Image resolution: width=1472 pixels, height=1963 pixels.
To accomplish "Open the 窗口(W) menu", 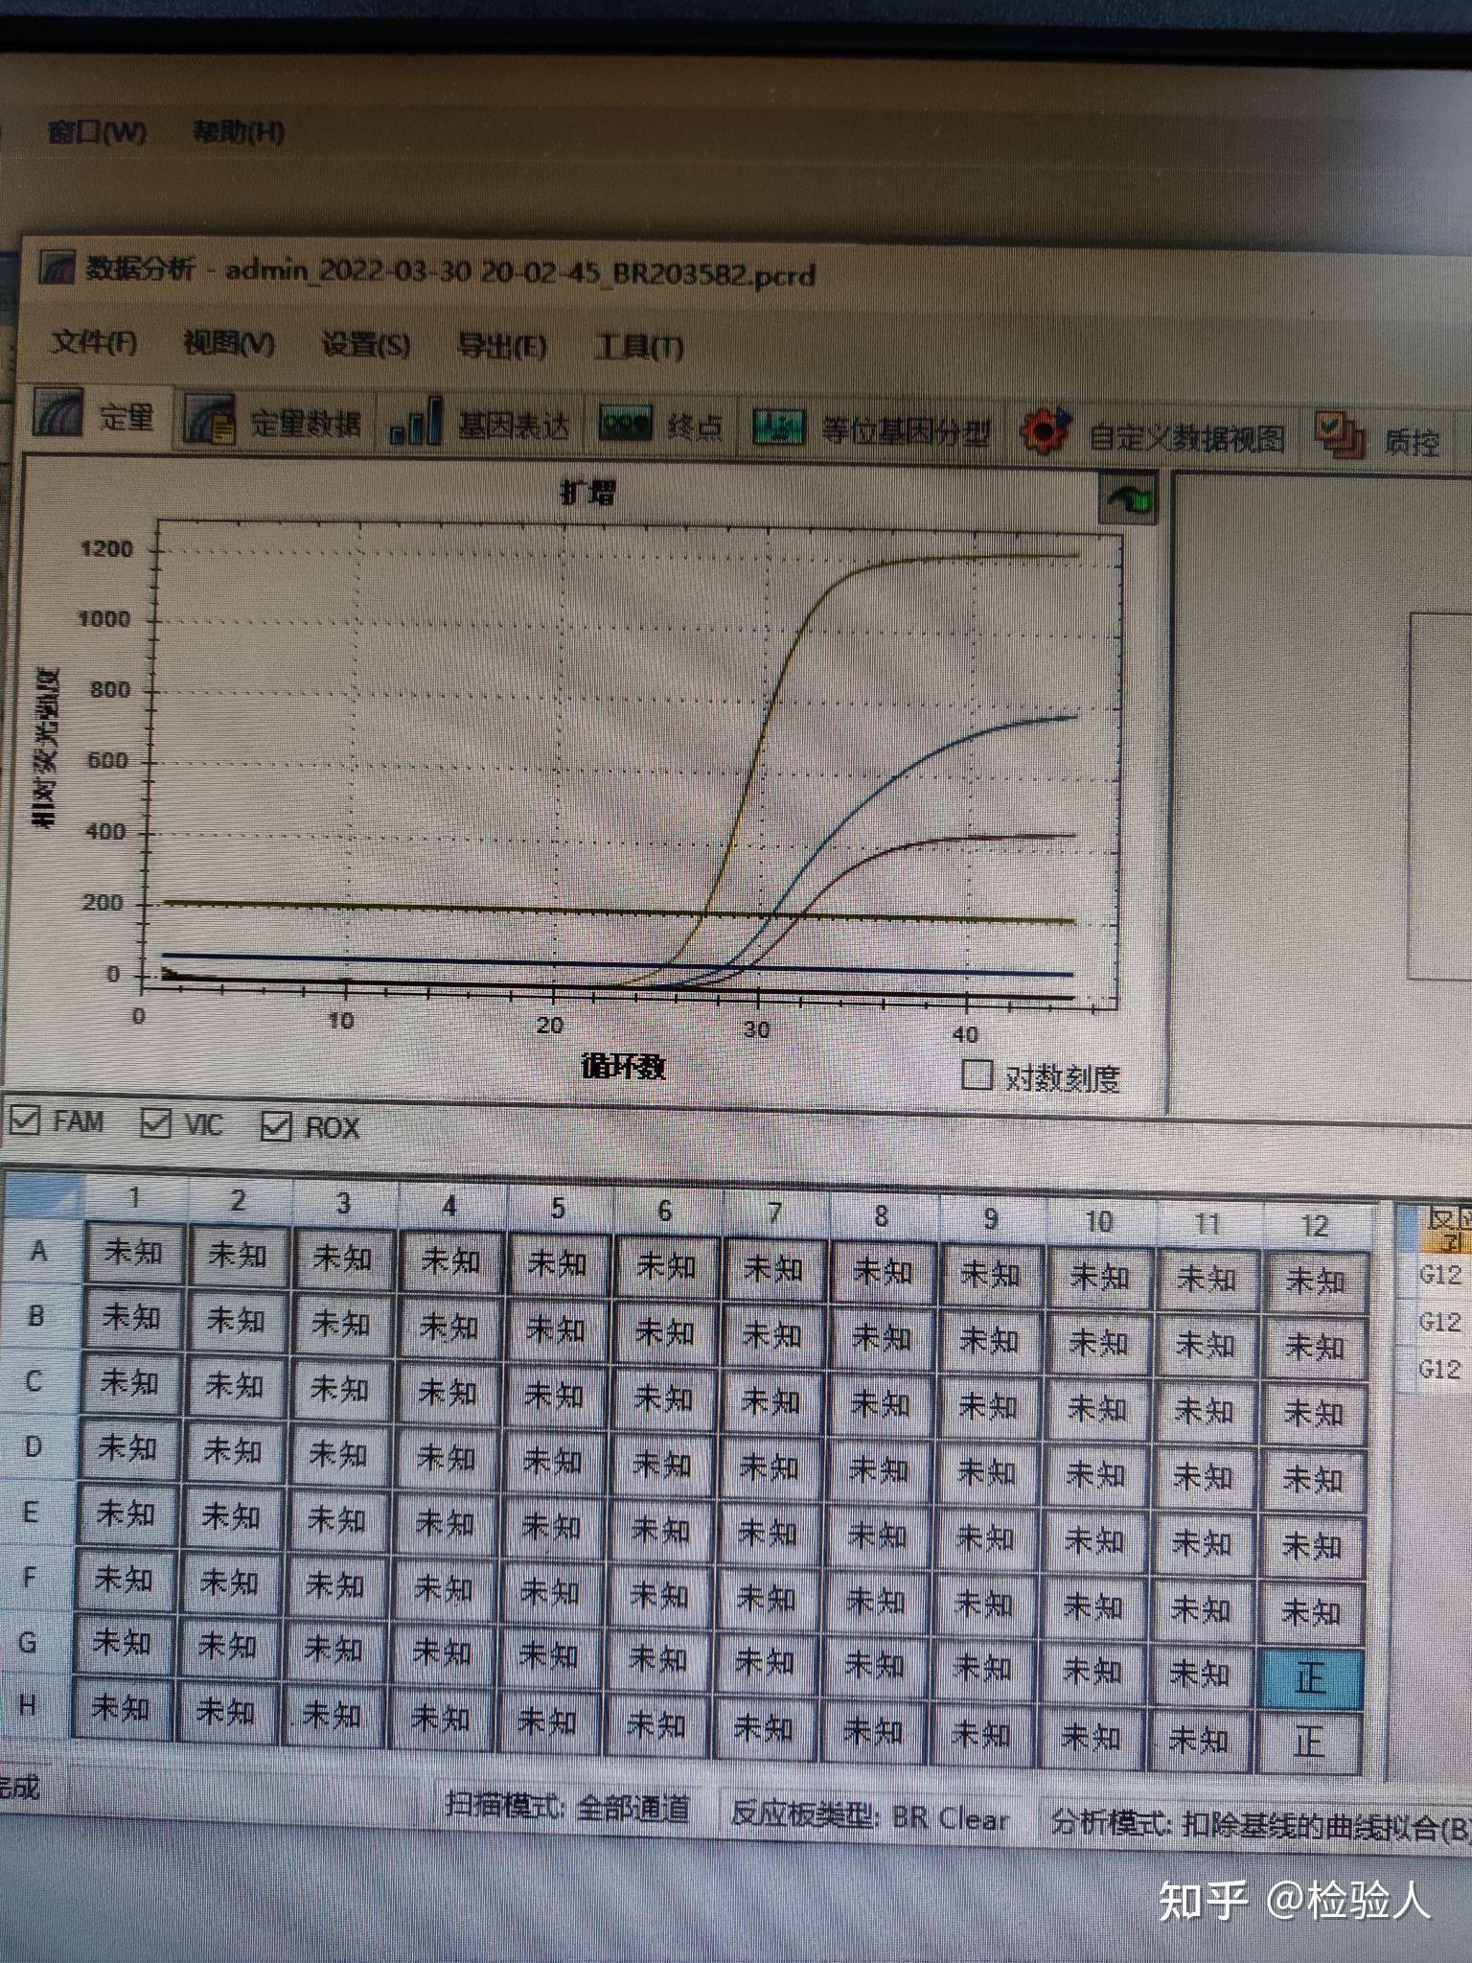I will click(97, 131).
